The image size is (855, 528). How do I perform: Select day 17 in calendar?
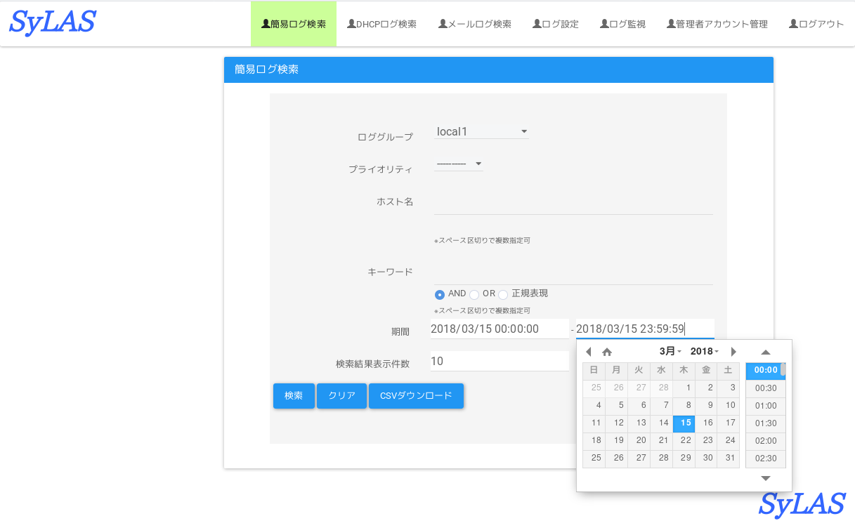point(729,423)
